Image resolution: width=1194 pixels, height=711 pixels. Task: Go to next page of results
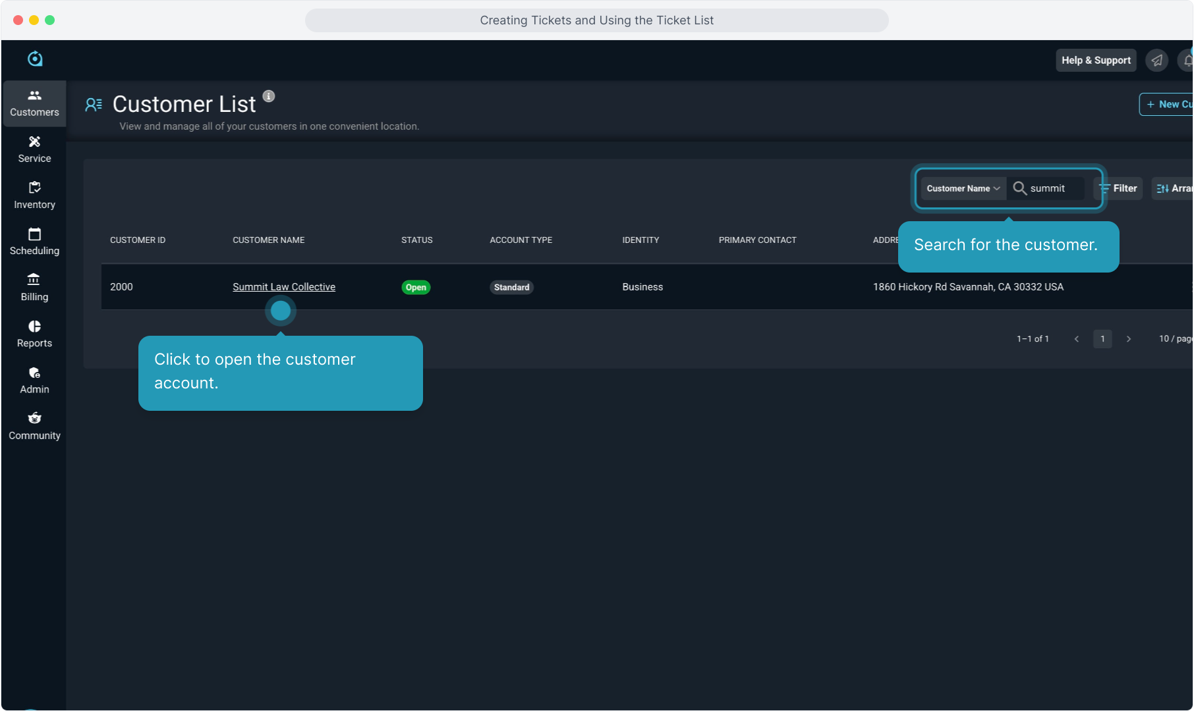click(1129, 339)
